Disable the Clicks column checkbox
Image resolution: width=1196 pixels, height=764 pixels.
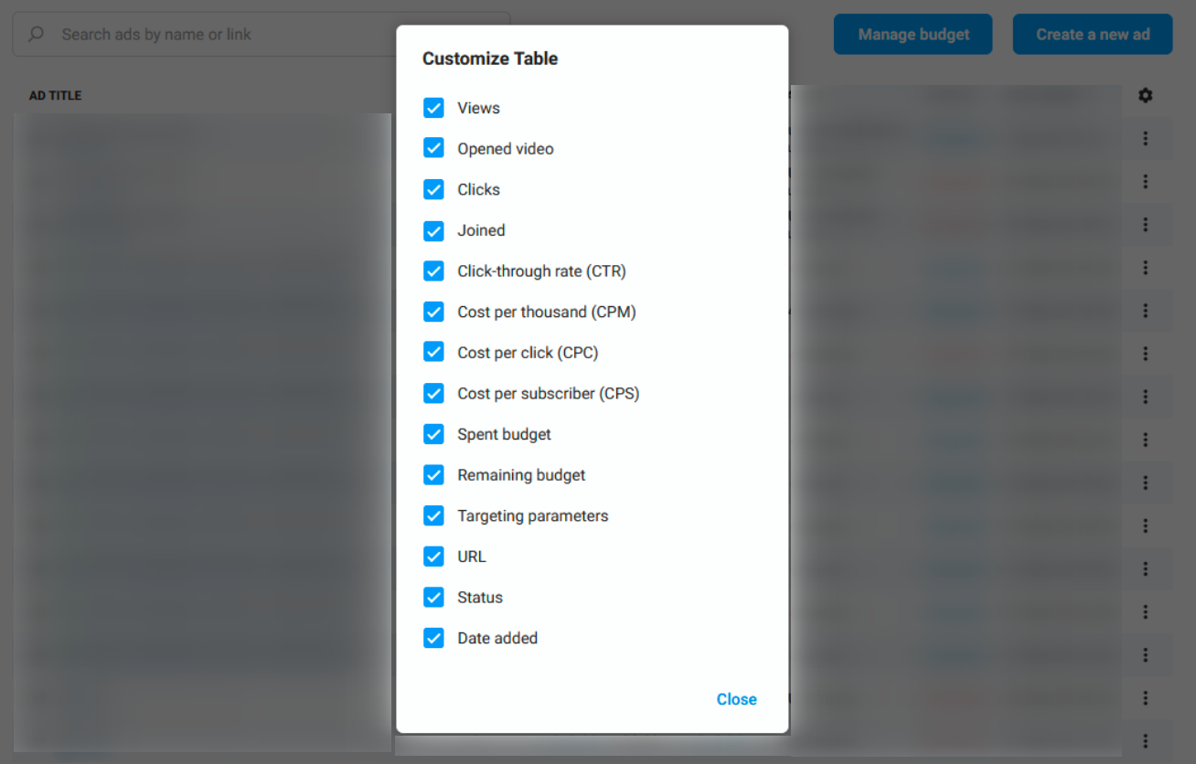point(433,189)
